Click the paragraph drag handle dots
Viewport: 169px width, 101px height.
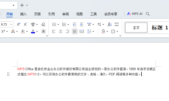tap(8, 74)
